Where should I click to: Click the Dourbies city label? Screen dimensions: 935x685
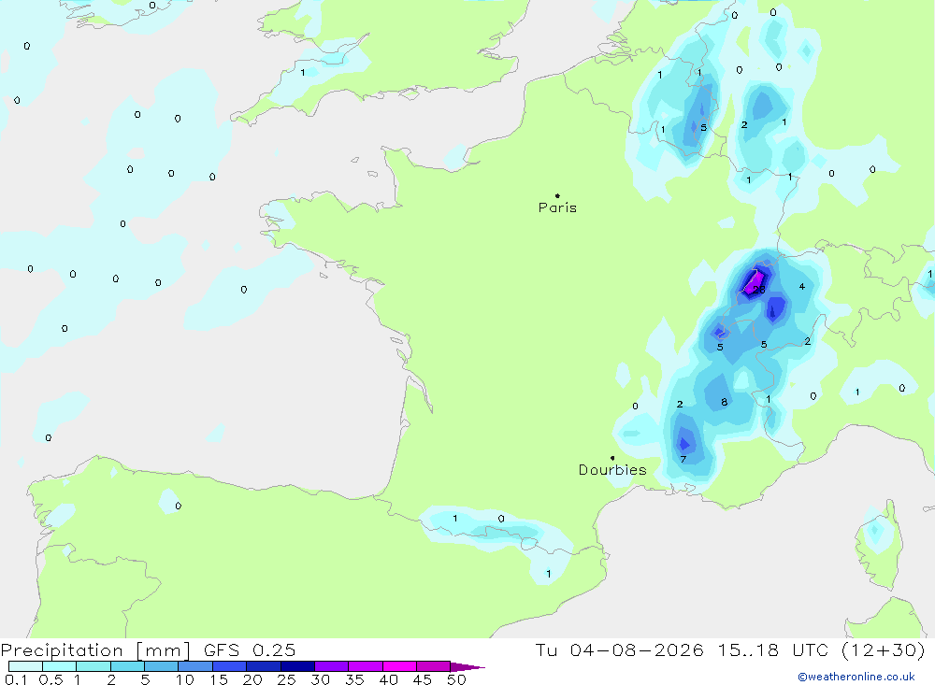coord(612,470)
